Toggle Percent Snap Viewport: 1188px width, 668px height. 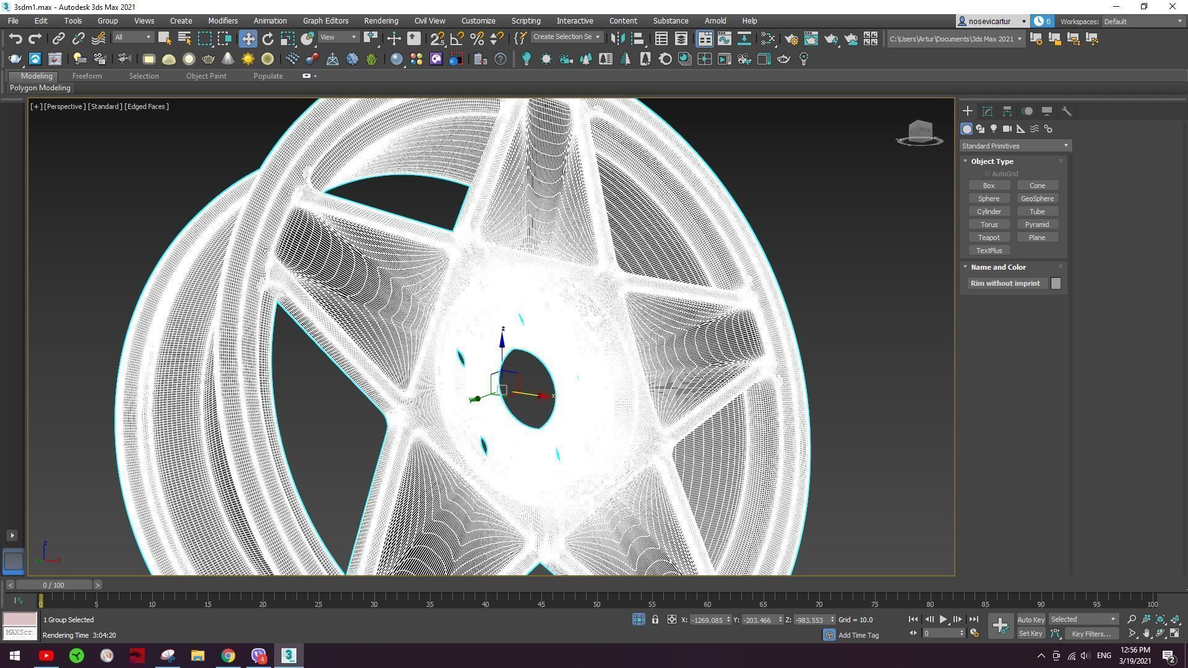coord(477,39)
